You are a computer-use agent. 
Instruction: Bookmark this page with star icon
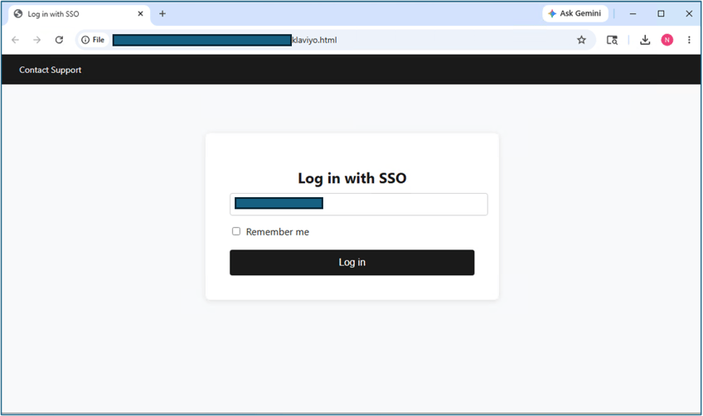pyautogui.click(x=581, y=40)
